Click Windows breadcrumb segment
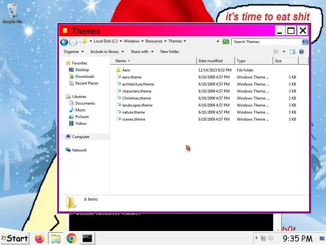The height and width of the screenshot is (245, 326). pos(131,41)
